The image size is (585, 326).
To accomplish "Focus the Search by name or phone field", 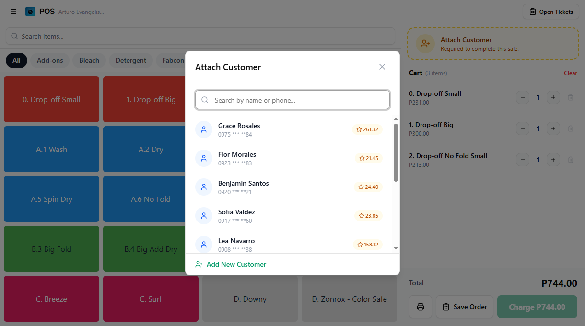I will click(292, 100).
